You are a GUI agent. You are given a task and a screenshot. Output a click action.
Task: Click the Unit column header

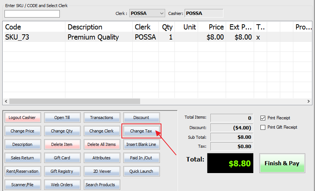pyautogui.click(x=186, y=27)
